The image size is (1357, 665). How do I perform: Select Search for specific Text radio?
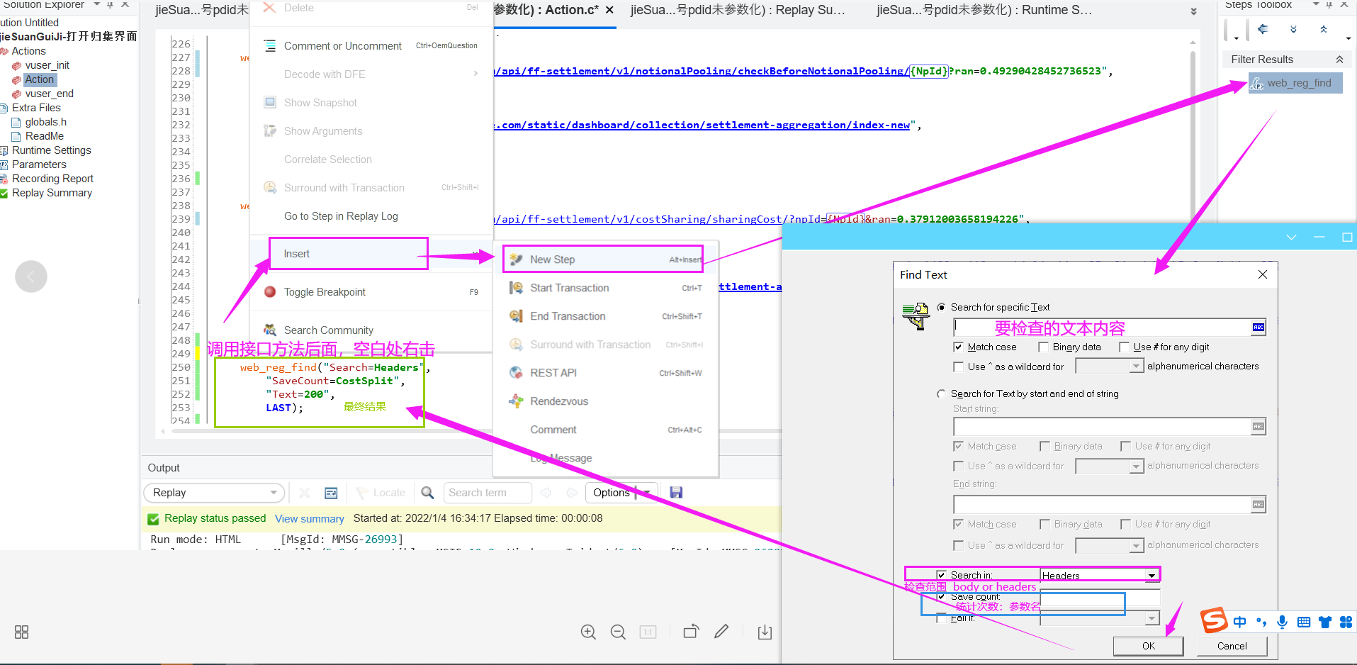941,307
